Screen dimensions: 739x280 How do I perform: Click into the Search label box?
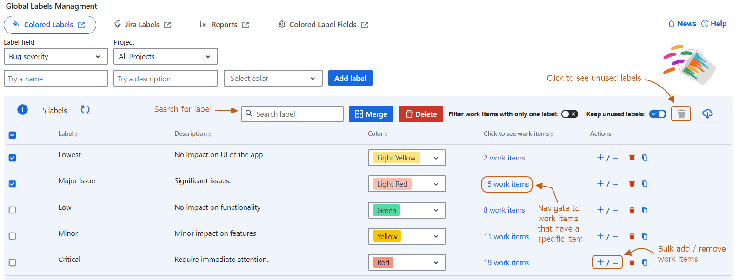(293, 114)
